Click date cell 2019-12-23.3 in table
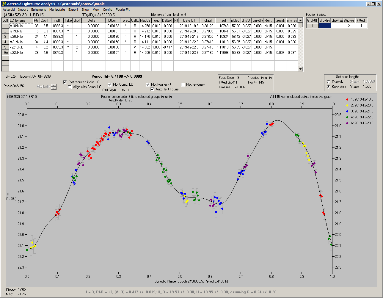This screenshot has width=383, height=298. [189, 53]
